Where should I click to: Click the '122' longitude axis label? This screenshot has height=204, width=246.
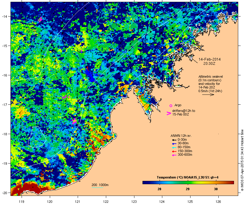point(106,202)
